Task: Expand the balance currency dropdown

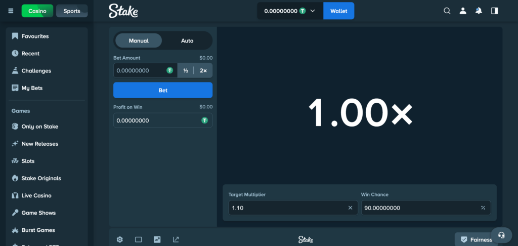Action: [313, 11]
